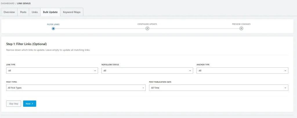Open the All Post Types dropdown

(76, 88)
